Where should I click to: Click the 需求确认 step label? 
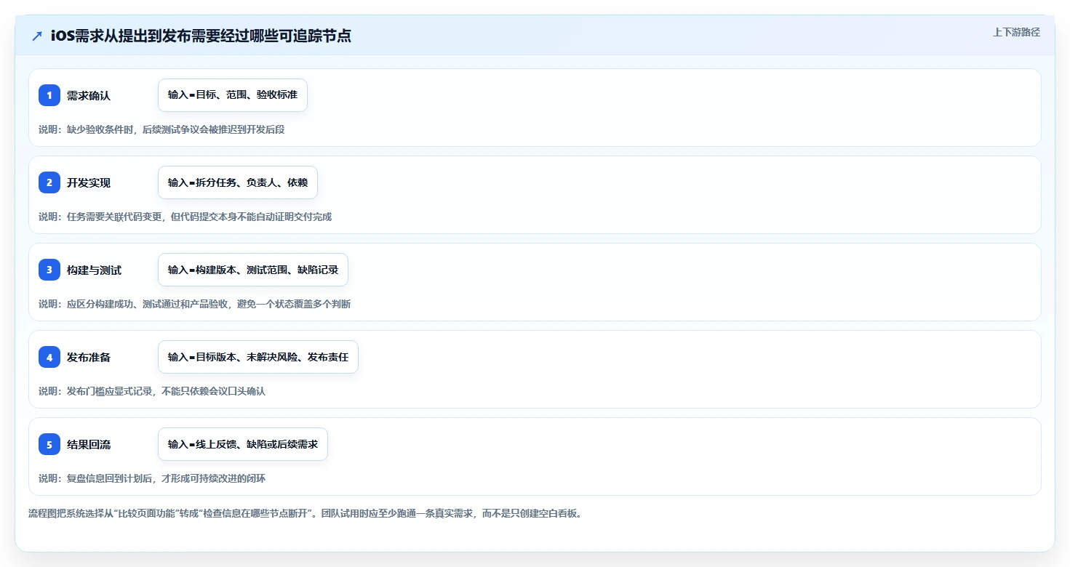89,95
